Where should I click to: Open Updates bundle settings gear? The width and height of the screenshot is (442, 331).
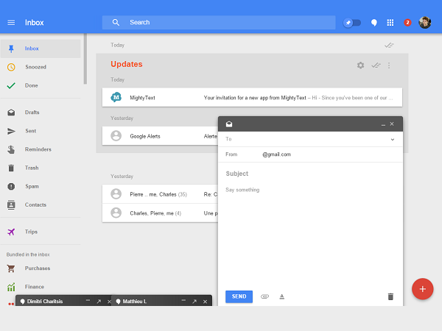(360, 65)
